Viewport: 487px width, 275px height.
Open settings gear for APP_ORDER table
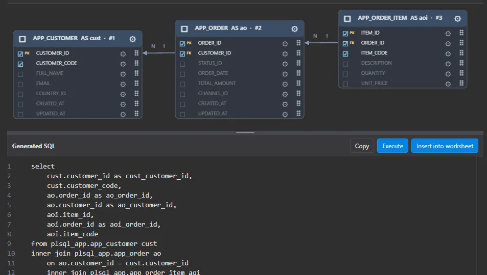point(294,29)
